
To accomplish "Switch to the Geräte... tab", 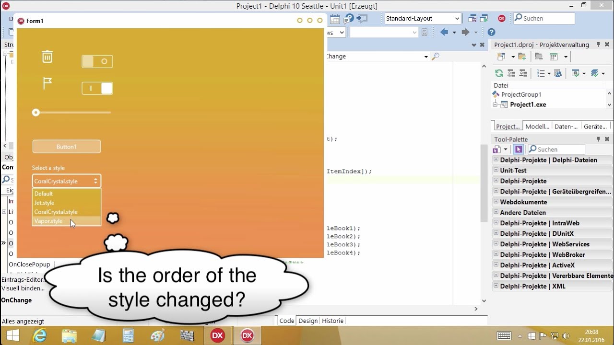I will 595,126.
